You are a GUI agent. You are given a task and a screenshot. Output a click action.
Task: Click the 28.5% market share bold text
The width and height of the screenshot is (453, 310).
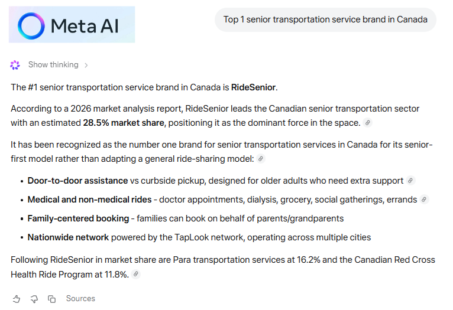[124, 123]
